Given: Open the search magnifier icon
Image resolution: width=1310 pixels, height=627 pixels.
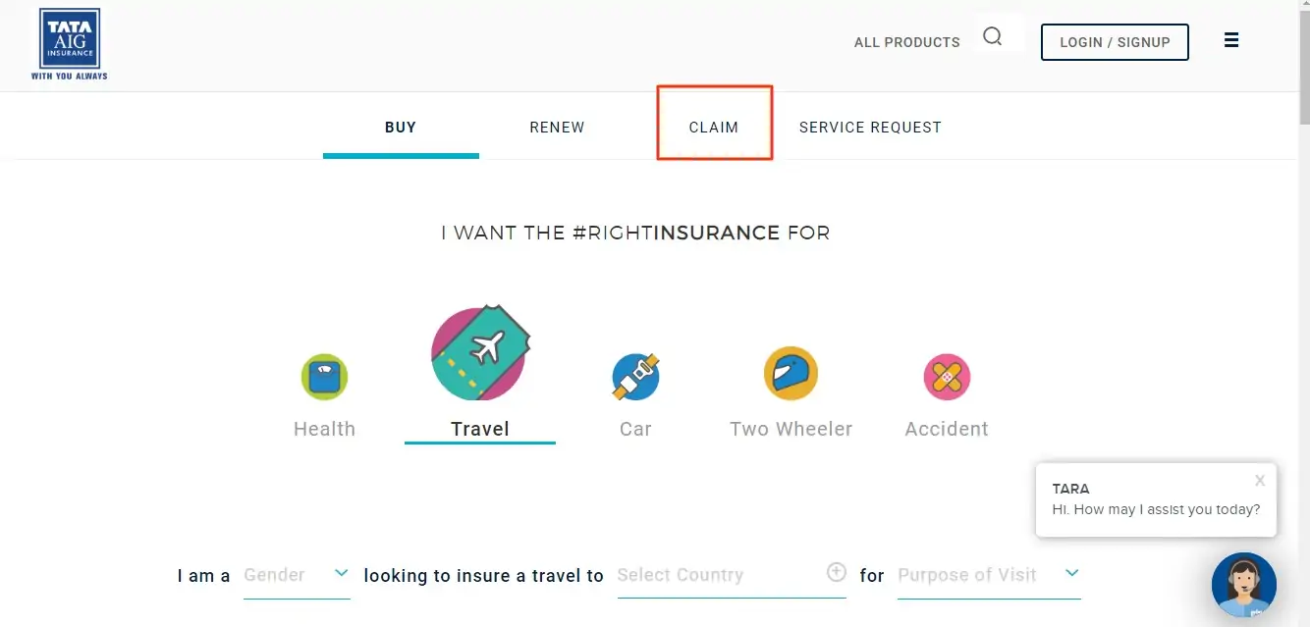Looking at the screenshot, I should (993, 36).
